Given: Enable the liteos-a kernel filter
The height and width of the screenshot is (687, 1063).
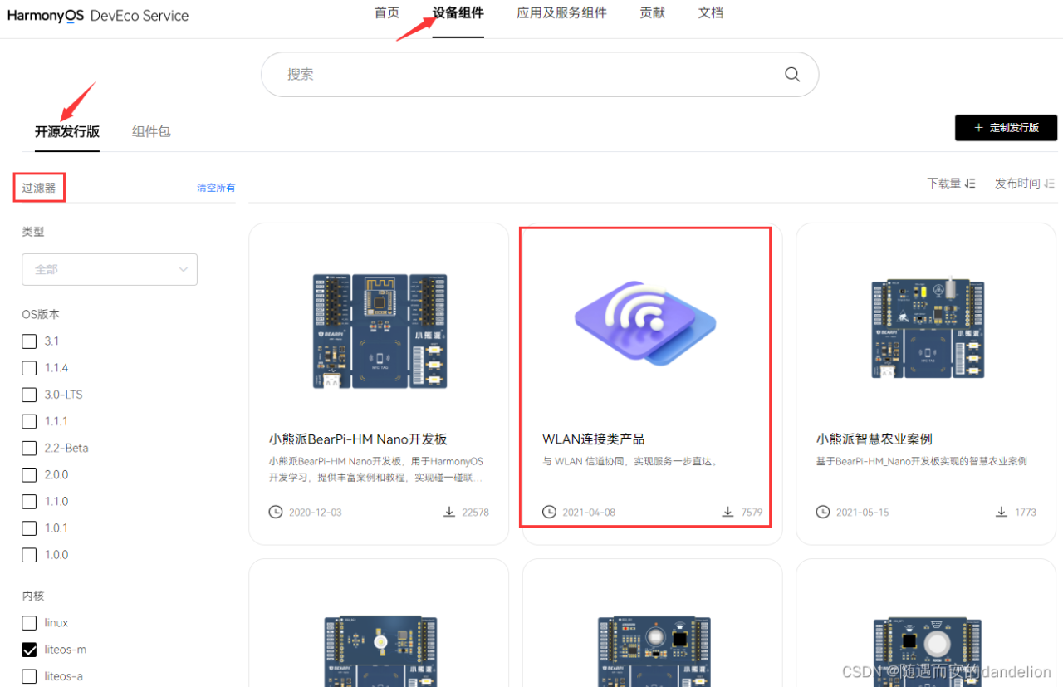Looking at the screenshot, I should point(29,676).
